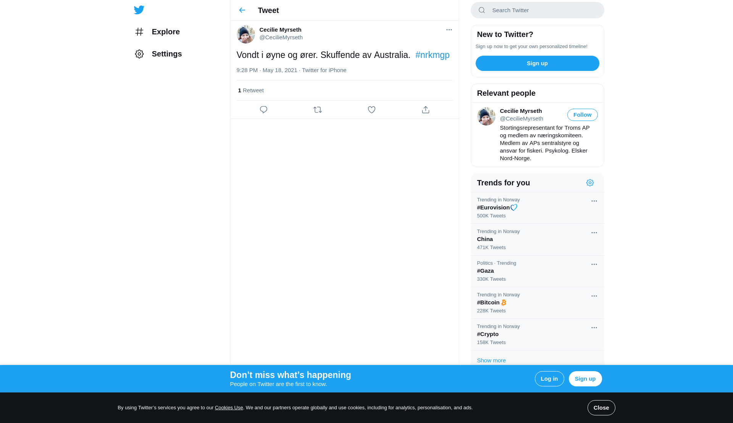The height and width of the screenshot is (423, 733).
Task: Open Explore in the sidebar
Action: 165,32
